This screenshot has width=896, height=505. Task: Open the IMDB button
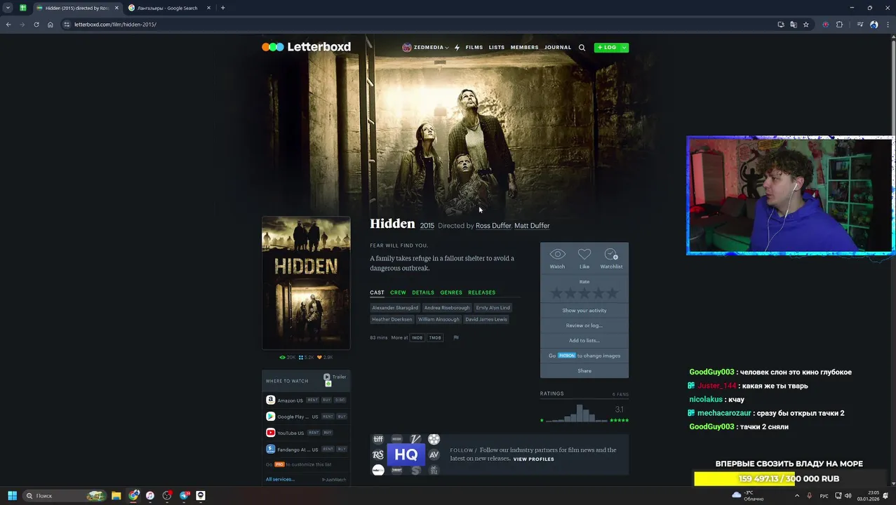click(x=417, y=337)
